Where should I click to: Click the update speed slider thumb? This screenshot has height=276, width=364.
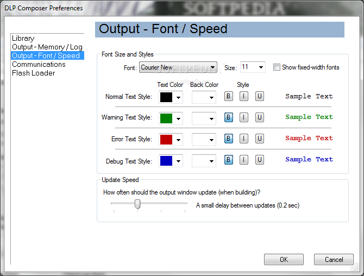point(137,204)
